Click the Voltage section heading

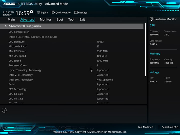(154, 72)
